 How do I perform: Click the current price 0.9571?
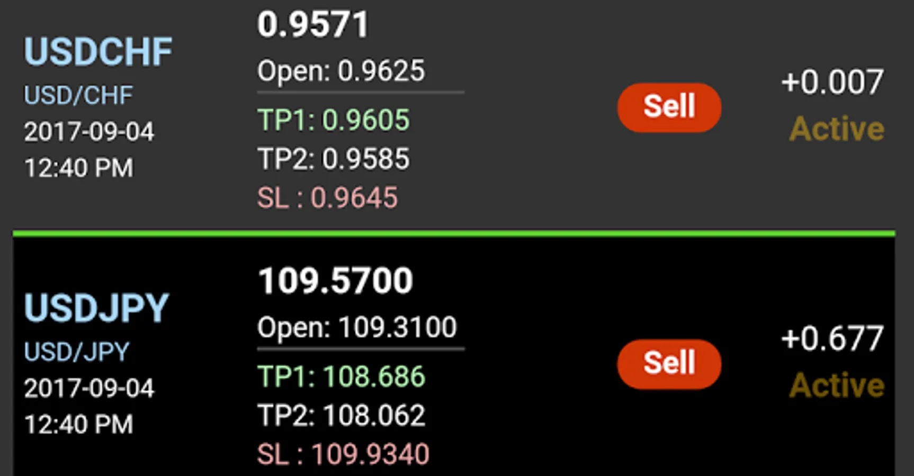(x=313, y=24)
